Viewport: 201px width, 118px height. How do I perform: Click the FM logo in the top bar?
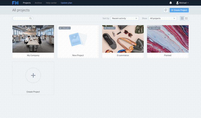pyautogui.click(x=15, y=3)
